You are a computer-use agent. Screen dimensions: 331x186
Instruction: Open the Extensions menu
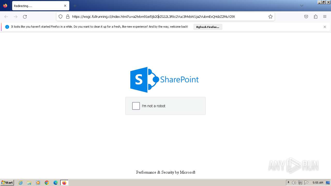point(315,17)
